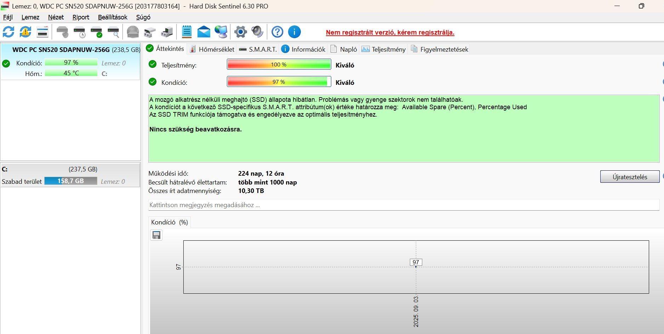
Task: Click the left panel 45 °C temperature bar
Action: 71,73
